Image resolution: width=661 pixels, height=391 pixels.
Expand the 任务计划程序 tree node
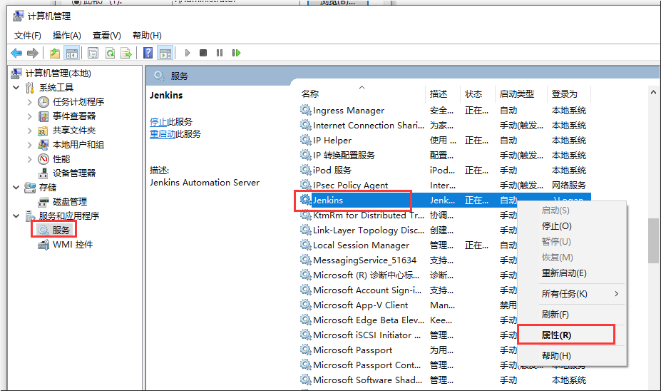29,101
